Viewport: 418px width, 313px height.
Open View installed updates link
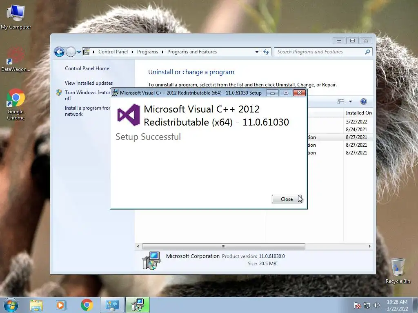tap(89, 83)
